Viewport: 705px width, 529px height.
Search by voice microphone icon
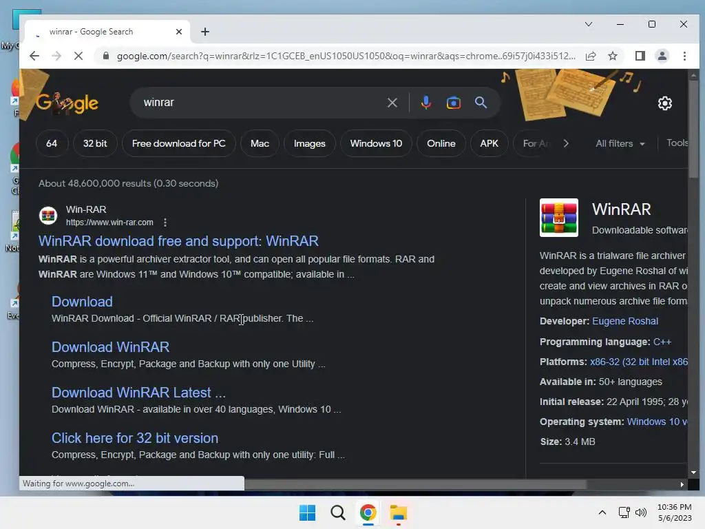425,103
